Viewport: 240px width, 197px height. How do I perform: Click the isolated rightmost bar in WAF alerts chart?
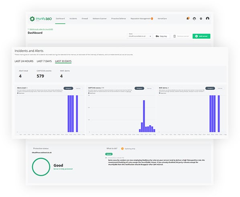[219, 114]
